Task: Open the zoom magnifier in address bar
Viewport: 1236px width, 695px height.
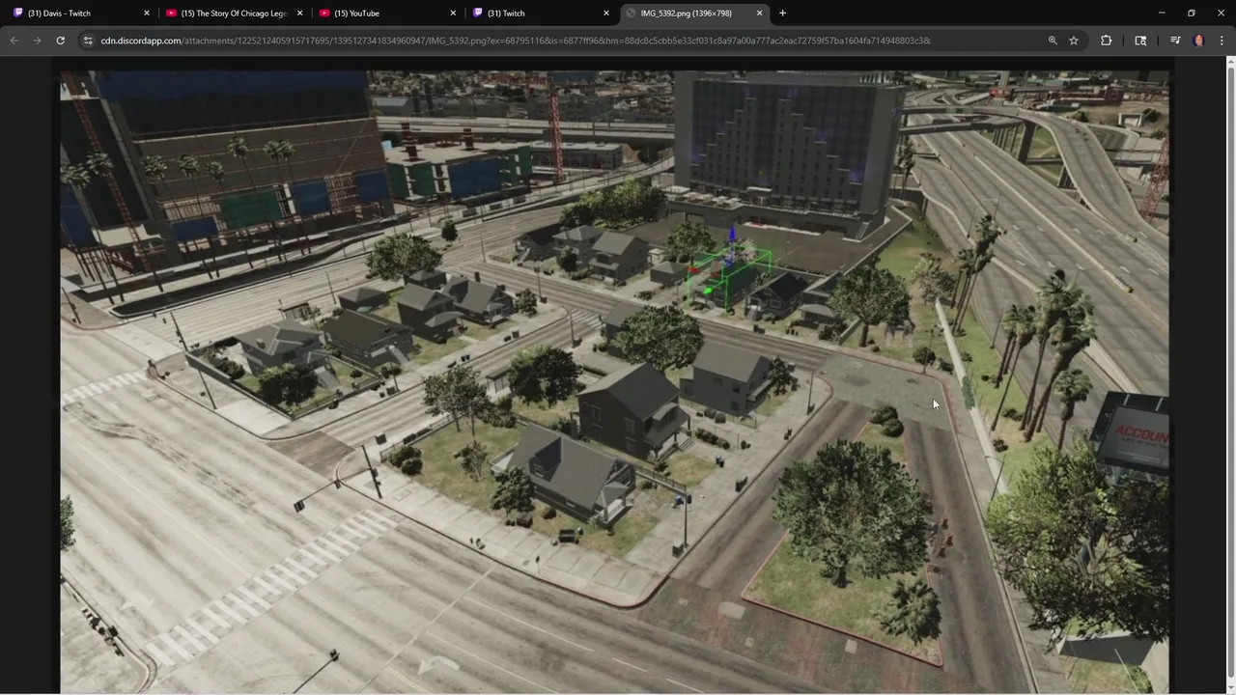Action: click(1053, 41)
